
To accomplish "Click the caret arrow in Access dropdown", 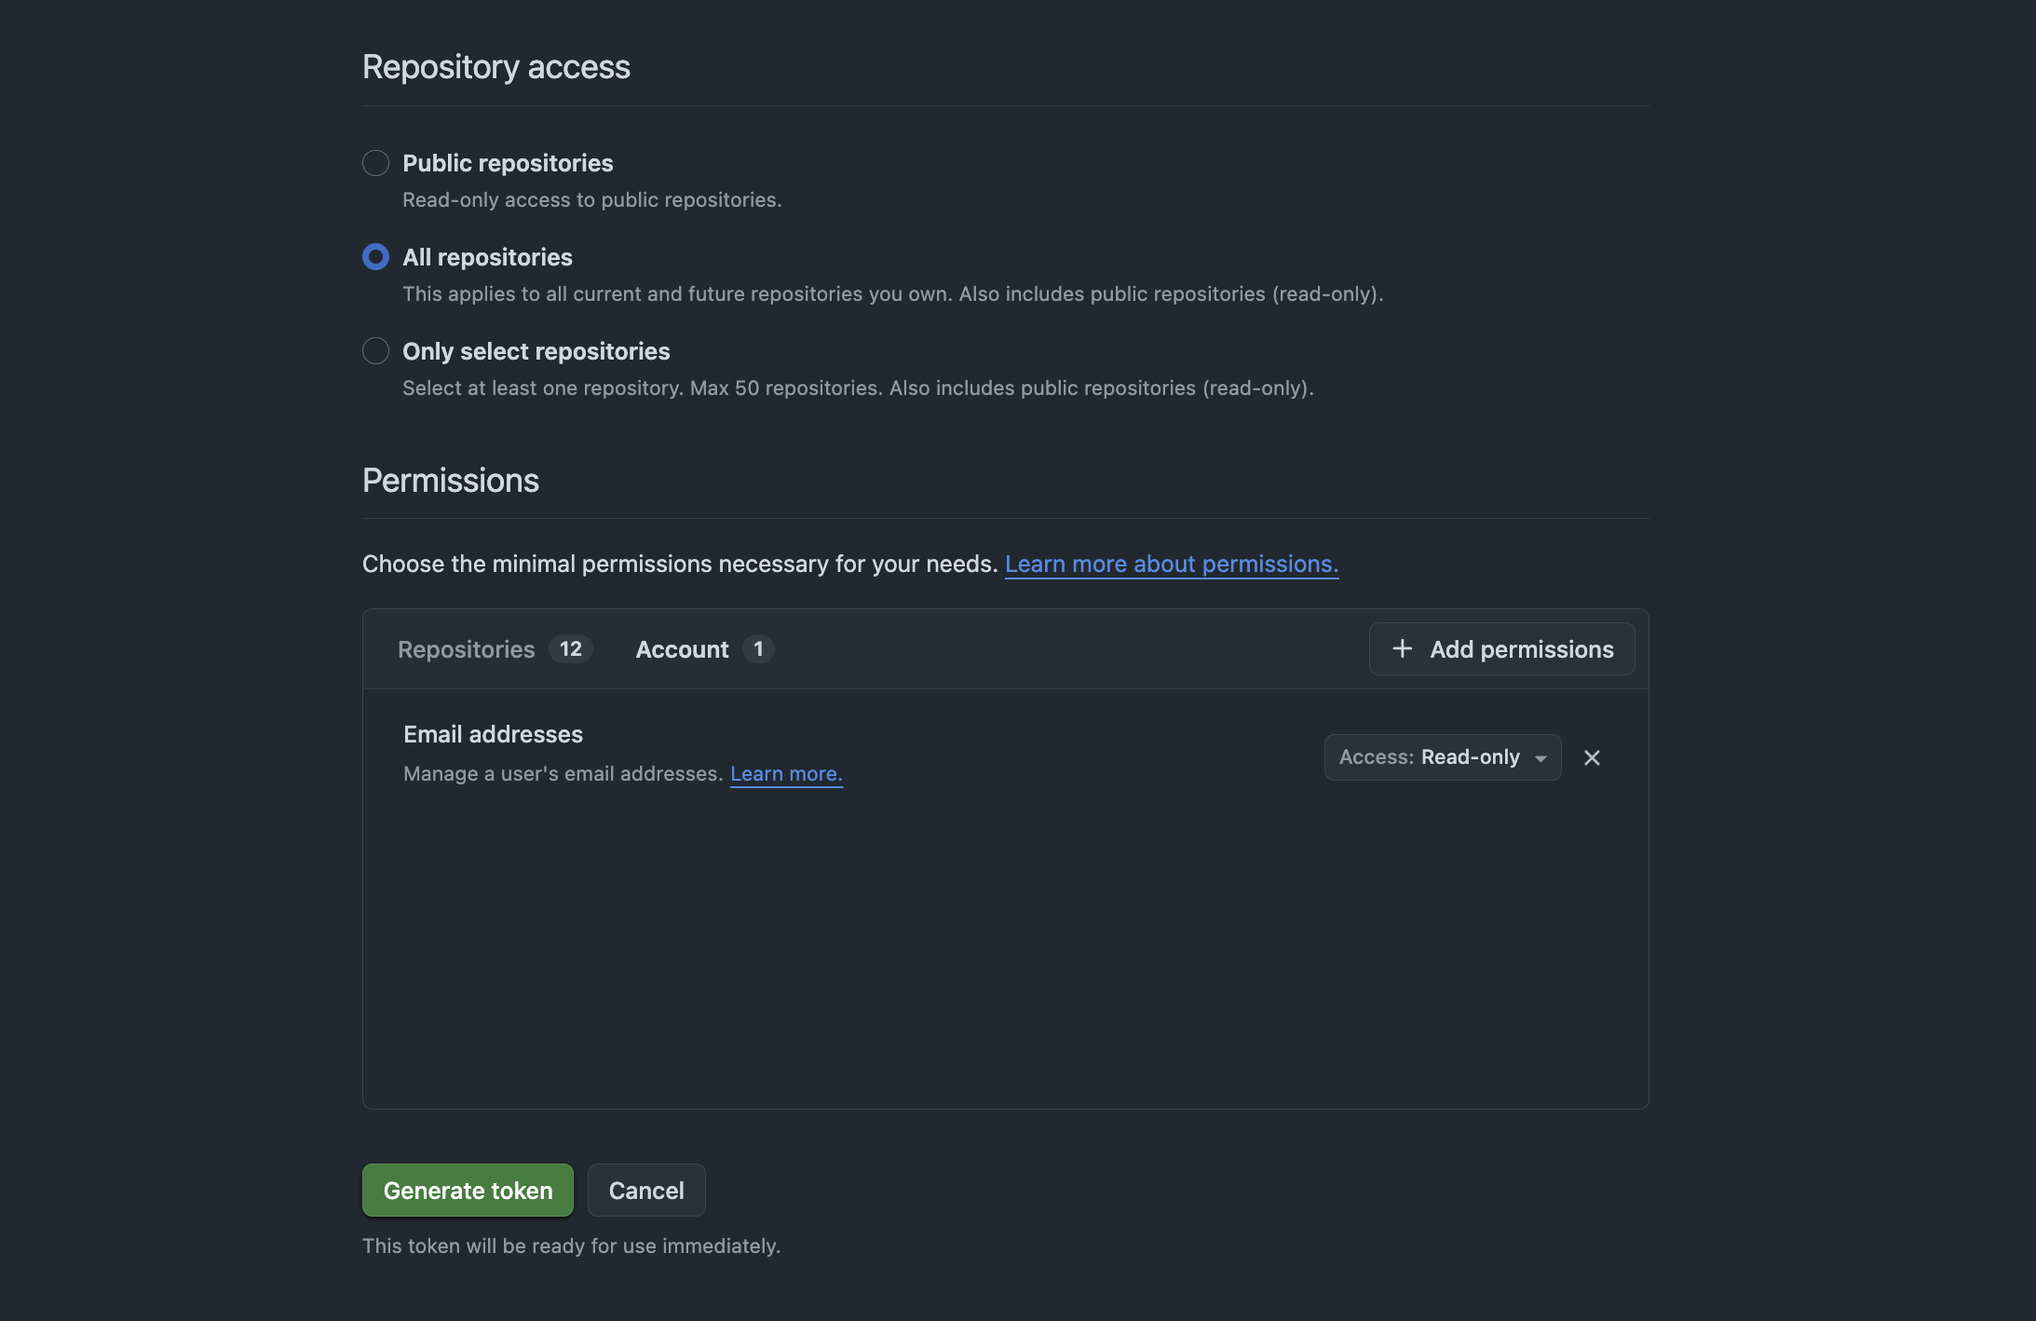I will click(1541, 758).
